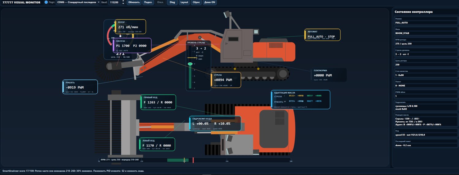This screenshot has width=459, height=175.
Task: Click the red marker on RPM bar
Action: 193,160
